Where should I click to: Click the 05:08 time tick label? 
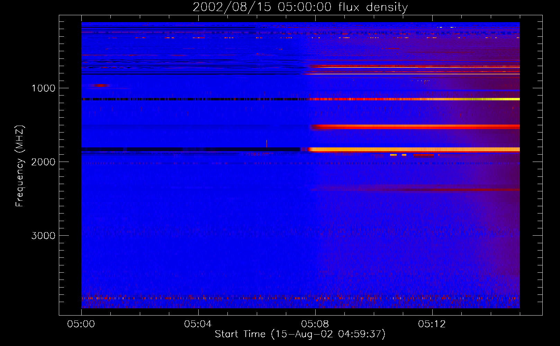315,324
